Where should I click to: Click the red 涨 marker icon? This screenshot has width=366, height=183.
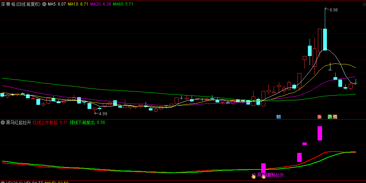319,117
